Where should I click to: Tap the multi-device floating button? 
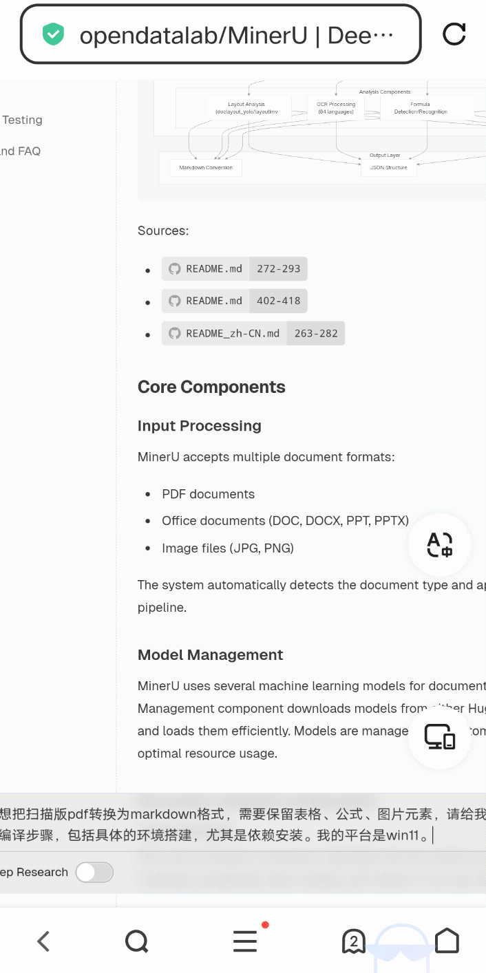(x=440, y=737)
